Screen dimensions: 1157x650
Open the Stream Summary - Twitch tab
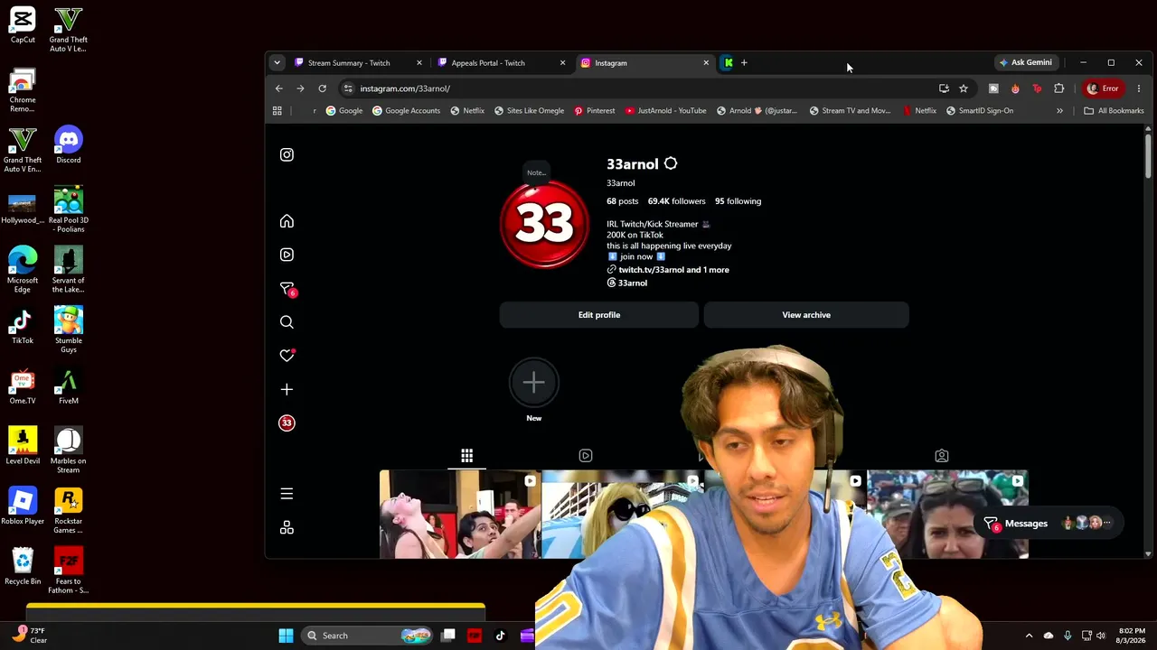click(357, 63)
